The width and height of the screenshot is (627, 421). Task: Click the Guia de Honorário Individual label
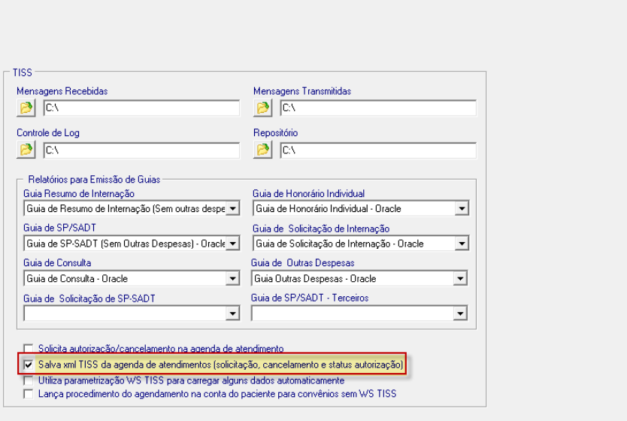coord(308,193)
